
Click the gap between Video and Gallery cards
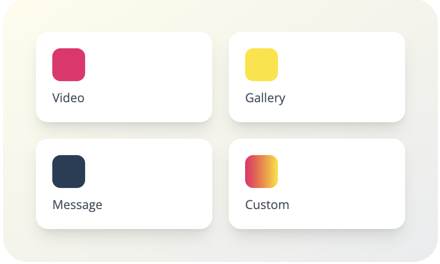pos(221,77)
